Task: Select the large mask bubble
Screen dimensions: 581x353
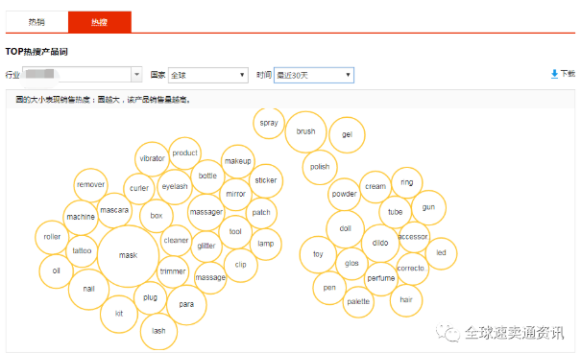Action: click(x=129, y=256)
